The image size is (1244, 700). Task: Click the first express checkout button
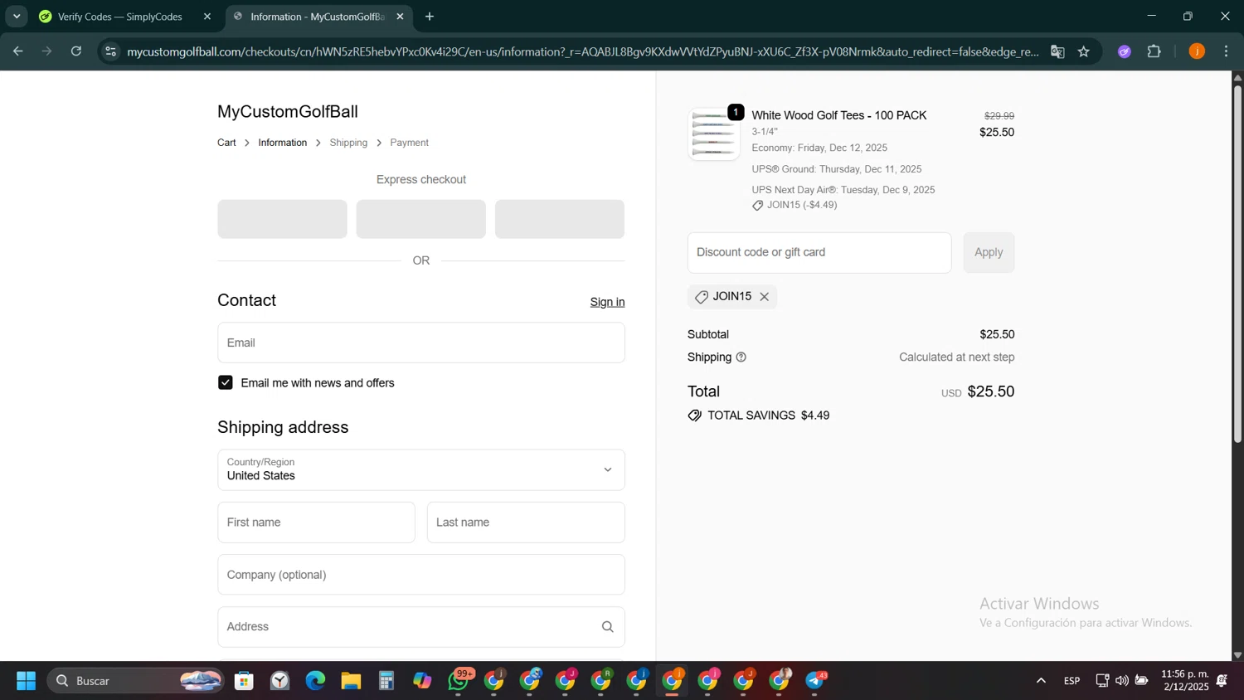(282, 219)
